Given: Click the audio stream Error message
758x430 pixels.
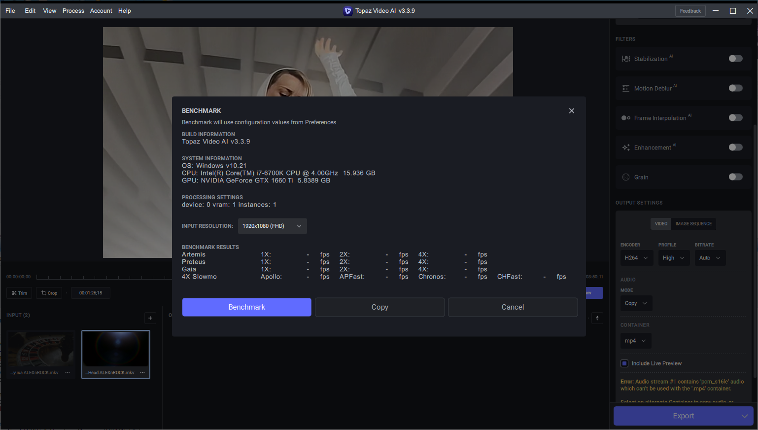Looking at the screenshot, I should click(682, 385).
